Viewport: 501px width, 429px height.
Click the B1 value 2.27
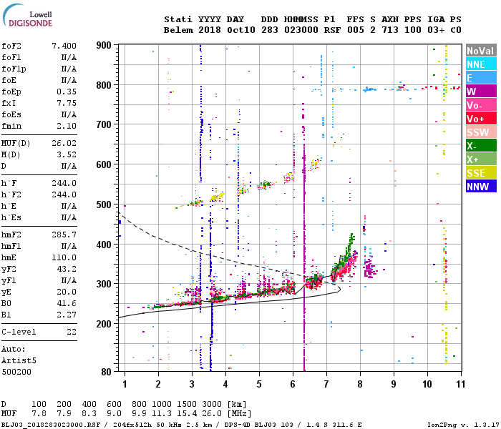[x=67, y=315]
